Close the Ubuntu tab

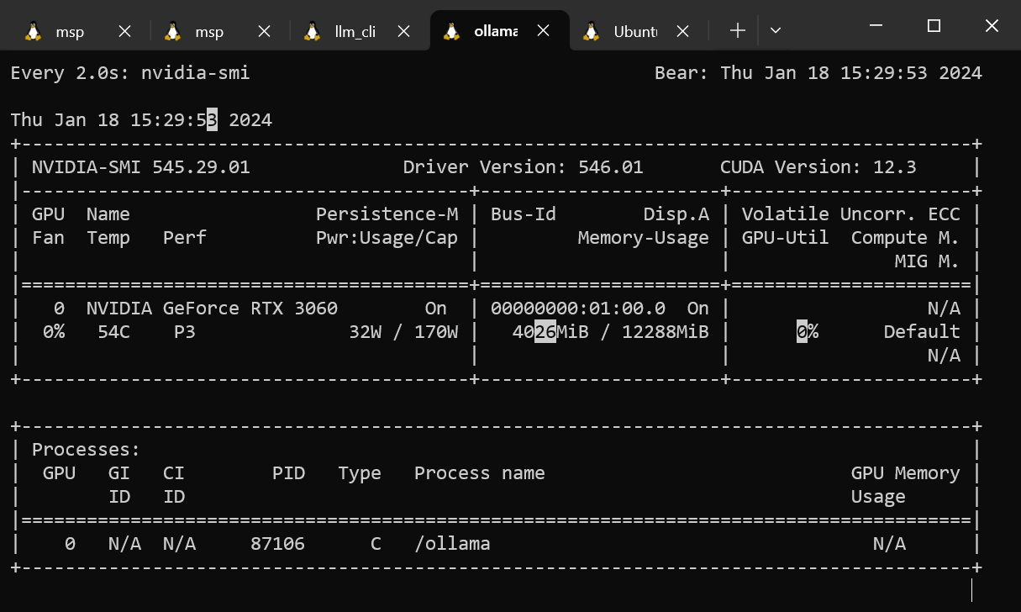coord(682,31)
